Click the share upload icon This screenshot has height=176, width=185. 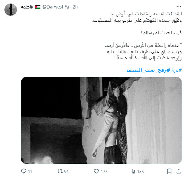pyautogui.click(x=179, y=171)
